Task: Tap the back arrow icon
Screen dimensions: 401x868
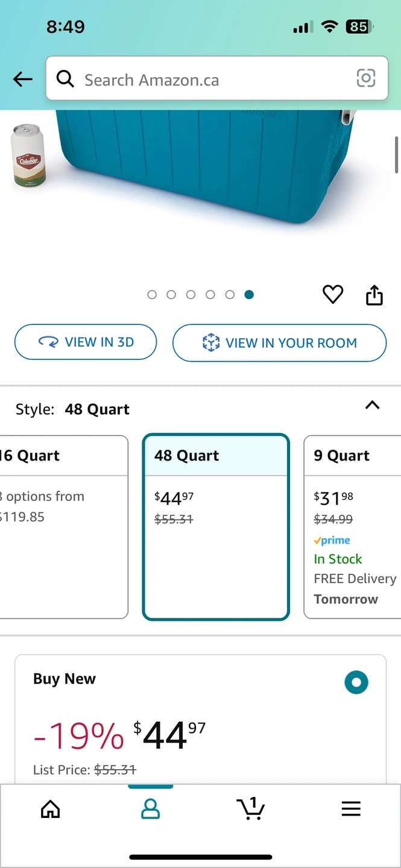Action: click(23, 79)
